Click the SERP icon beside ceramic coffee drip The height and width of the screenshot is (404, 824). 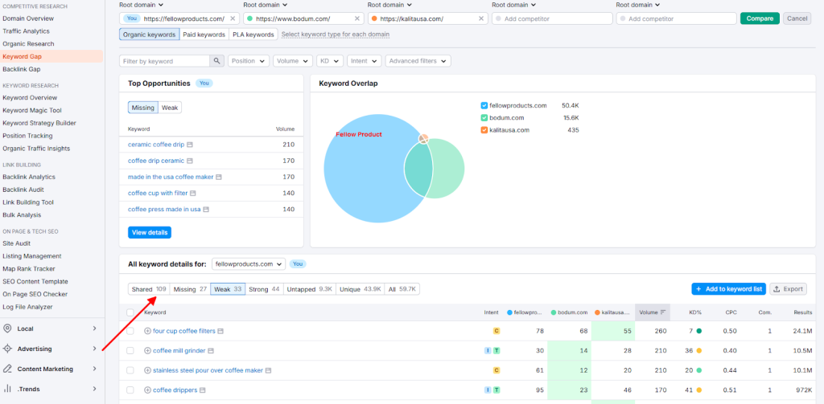(190, 145)
